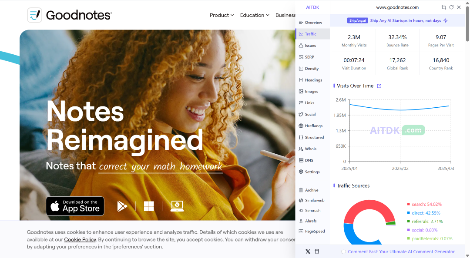The image size is (470, 258).
Task: Close the AITDK panel
Action: coord(459,7)
